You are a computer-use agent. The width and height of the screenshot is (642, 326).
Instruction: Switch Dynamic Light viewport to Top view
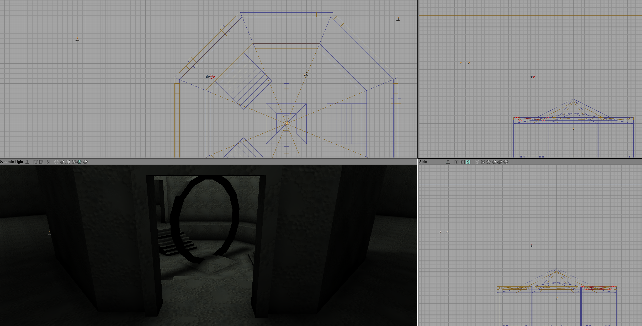[x=36, y=162]
